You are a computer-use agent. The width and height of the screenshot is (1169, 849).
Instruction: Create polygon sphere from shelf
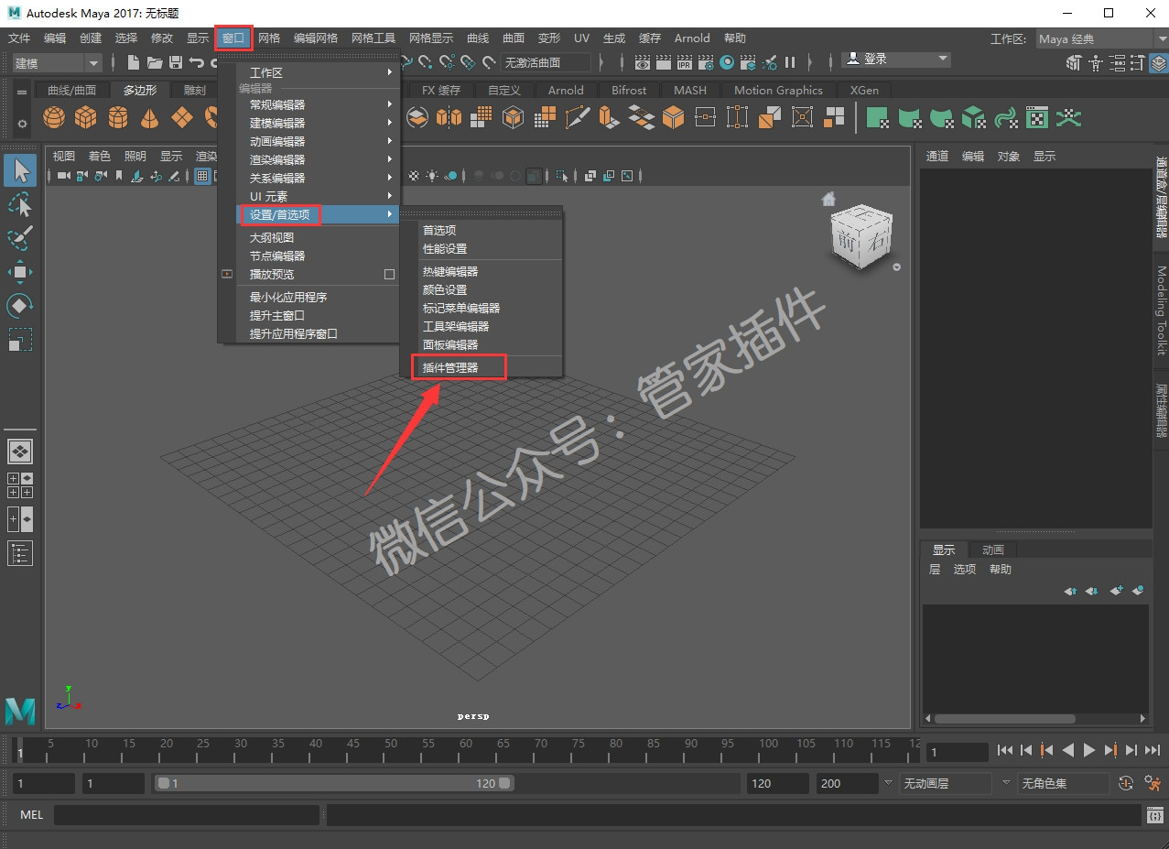[54, 117]
